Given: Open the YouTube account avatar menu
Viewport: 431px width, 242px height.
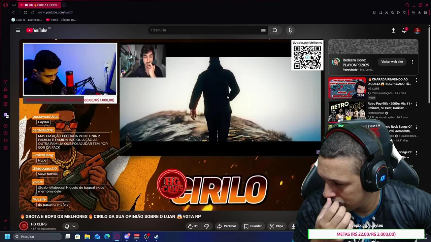Looking at the screenshot, I should point(417,30).
